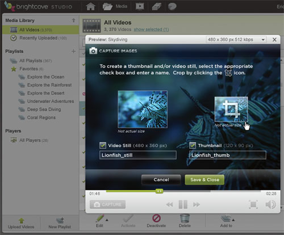Click the All Videos filmstrip header icon

click(x=91, y=26)
